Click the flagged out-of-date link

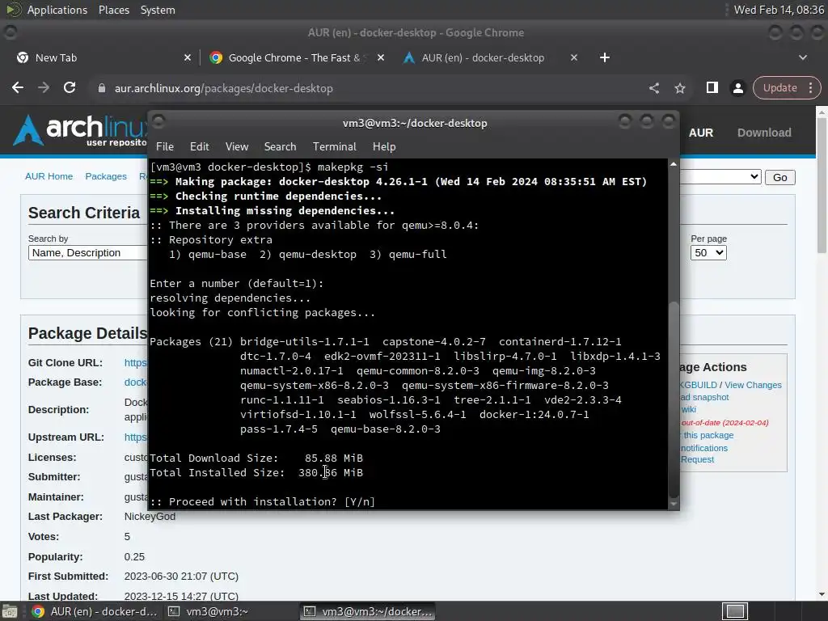point(724,422)
